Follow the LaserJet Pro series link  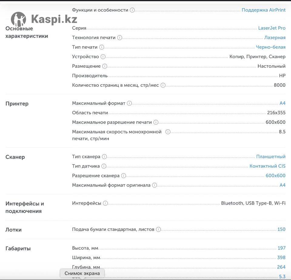(x=272, y=28)
